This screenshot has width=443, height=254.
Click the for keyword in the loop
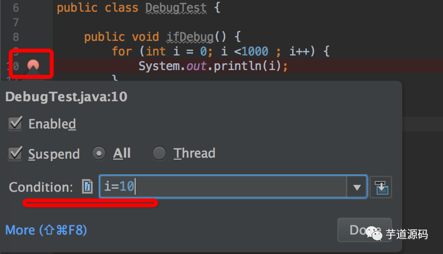[122, 51]
